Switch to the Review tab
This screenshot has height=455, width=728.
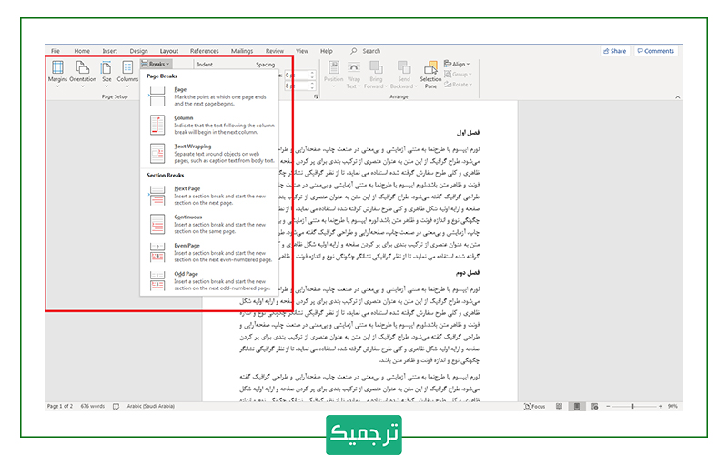275,51
